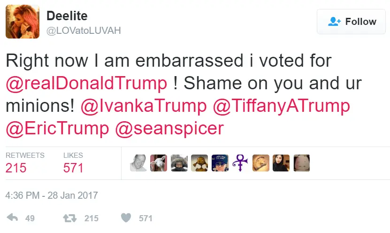Image resolution: width=390 pixels, height=233 pixels.
Task: Click the reply arrow icon
Action: click(x=13, y=218)
